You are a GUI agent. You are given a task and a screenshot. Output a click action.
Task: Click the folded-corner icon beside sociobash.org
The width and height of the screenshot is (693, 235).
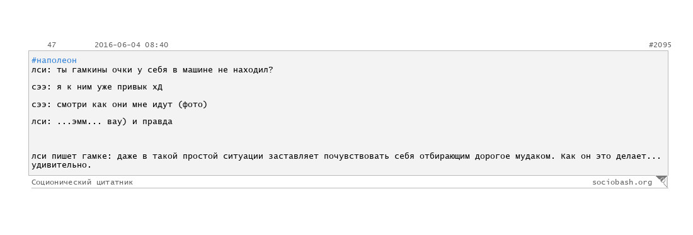(x=661, y=181)
